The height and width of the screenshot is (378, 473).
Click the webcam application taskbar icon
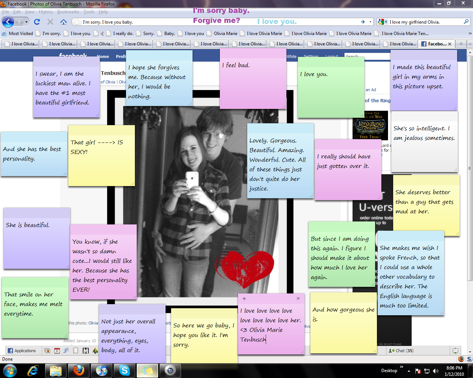click(x=170, y=371)
